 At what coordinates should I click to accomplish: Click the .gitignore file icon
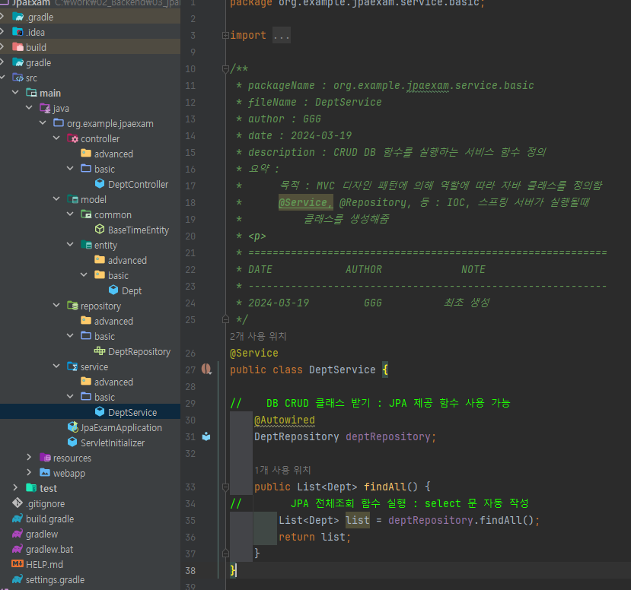pyautogui.click(x=18, y=503)
